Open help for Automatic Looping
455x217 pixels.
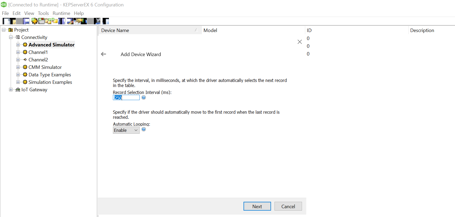click(x=144, y=129)
